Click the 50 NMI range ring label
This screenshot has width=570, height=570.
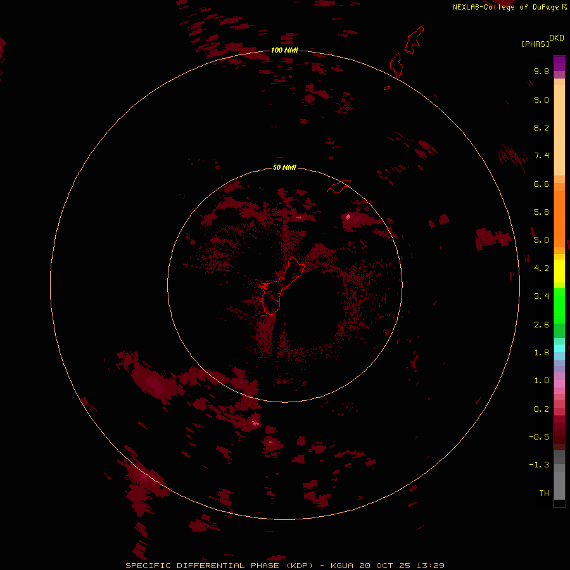pos(284,167)
